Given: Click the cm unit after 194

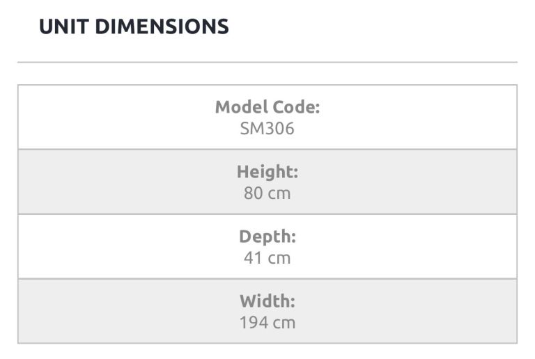Looking at the screenshot, I should (x=285, y=322).
